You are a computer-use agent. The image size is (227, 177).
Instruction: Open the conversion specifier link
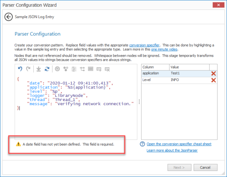[x=144, y=45]
